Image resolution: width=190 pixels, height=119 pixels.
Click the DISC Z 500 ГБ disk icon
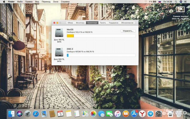pyautogui.click(x=59, y=52)
